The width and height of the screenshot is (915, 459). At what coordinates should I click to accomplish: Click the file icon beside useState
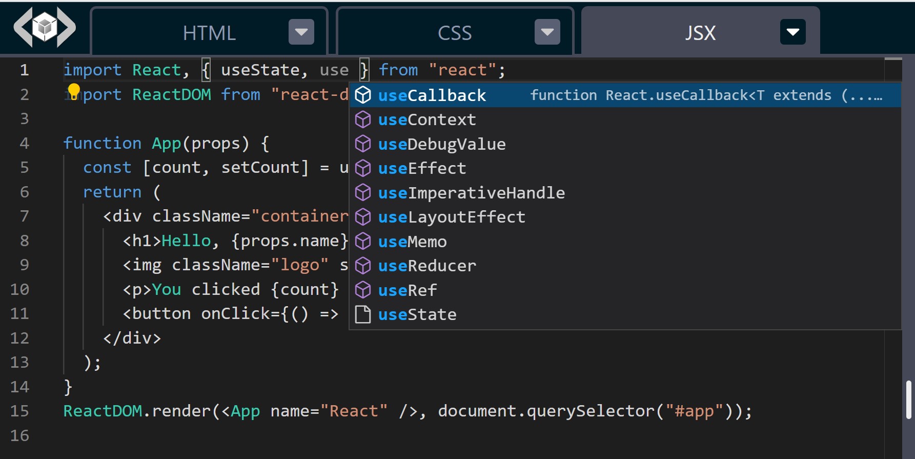[x=363, y=314]
